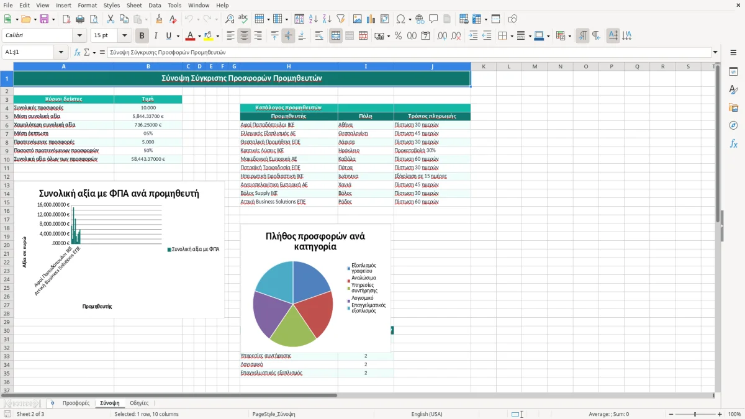Click Format as Percent icon

tap(398, 36)
